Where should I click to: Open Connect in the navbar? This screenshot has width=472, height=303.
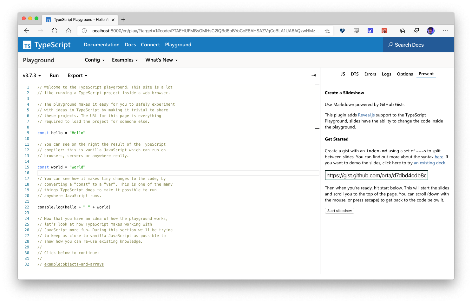pos(150,45)
